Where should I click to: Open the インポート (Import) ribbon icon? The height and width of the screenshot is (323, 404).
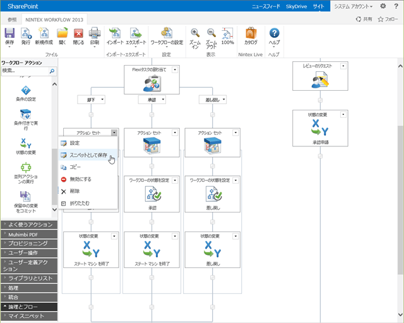[115, 33]
